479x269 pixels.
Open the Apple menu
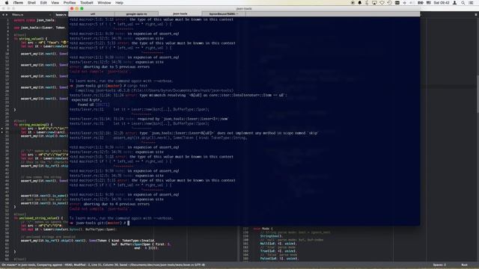pos(7,3)
